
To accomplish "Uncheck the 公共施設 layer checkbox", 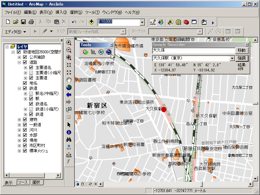I will pyautogui.click(x=25, y=57).
